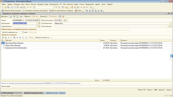Image resolution: width=173 pixels, height=97 pixels.
Task: Click the Показать панель функций icon
Action: tap(2, 11)
